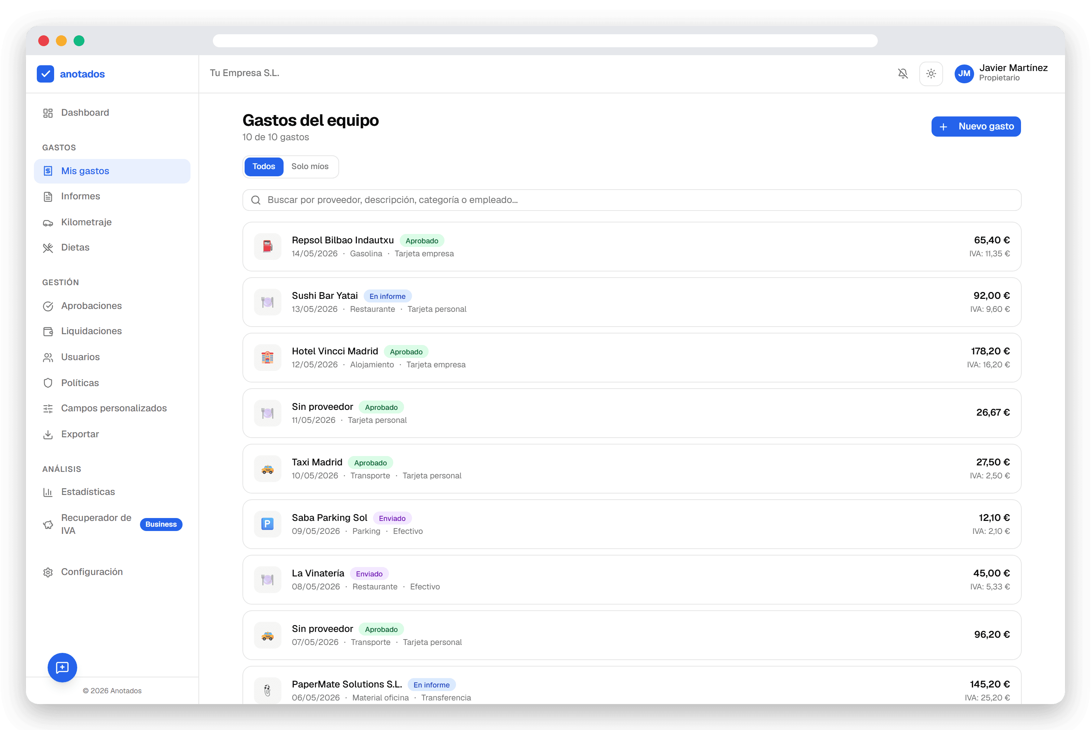Image resolution: width=1091 pixels, height=730 pixels.
Task: Click the Aprobaciones check-circle icon
Action: [48, 306]
